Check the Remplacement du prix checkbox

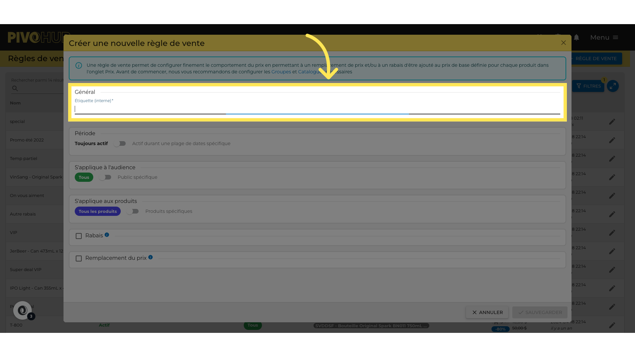79,258
